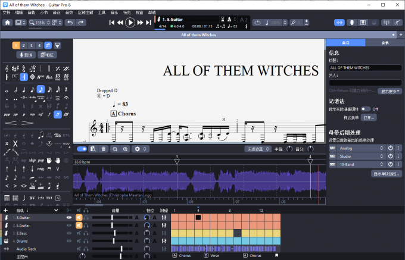The width and height of the screenshot is (405, 260).
Task: Toggle power for the Analog mastering effect
Action: [390, 148]
